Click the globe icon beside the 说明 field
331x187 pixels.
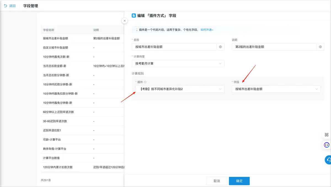tap(320, 47)
